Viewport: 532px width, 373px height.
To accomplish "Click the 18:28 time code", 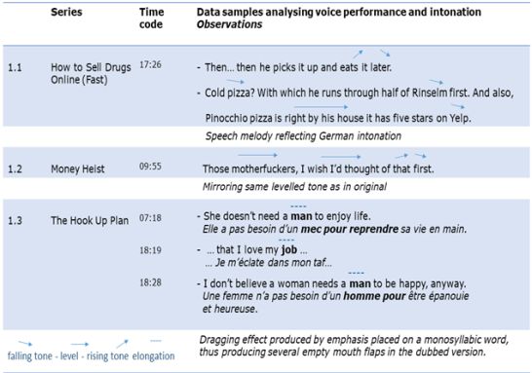I will pyautogui.click(x=150, y=282).
